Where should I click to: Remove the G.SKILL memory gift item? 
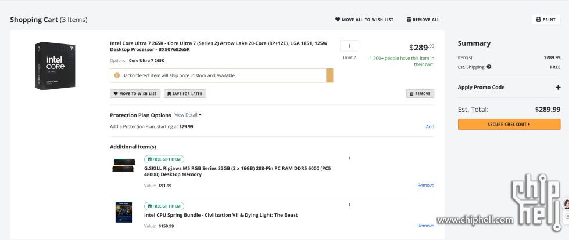pyautogui.click(x=425, y=186)
